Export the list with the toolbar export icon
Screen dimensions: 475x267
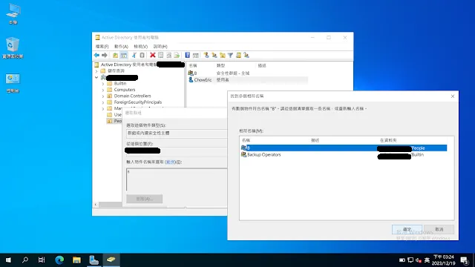pos(177,55)
